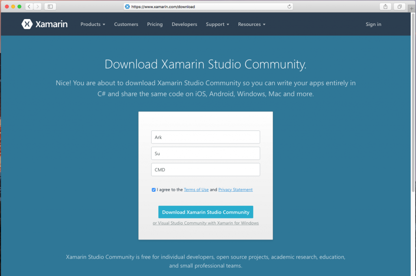This screenshot has height=276, width=416.
Task: Open the Developers page
Action: (x=184, y=24)
